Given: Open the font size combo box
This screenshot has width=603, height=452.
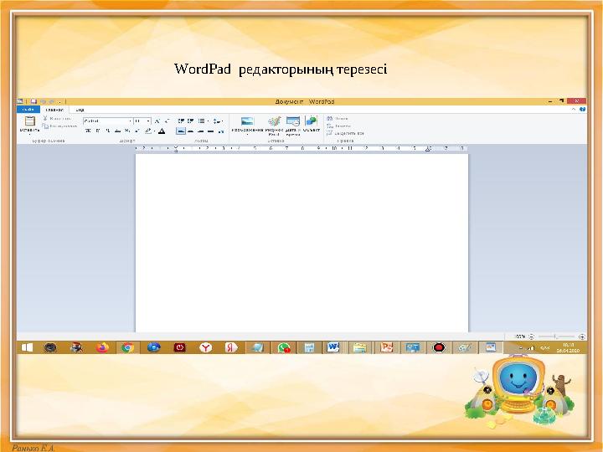Looking at the screenshot, I should pos(142,121).
